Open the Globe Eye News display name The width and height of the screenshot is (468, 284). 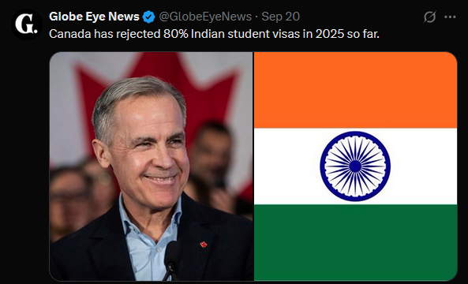point(94,17)
